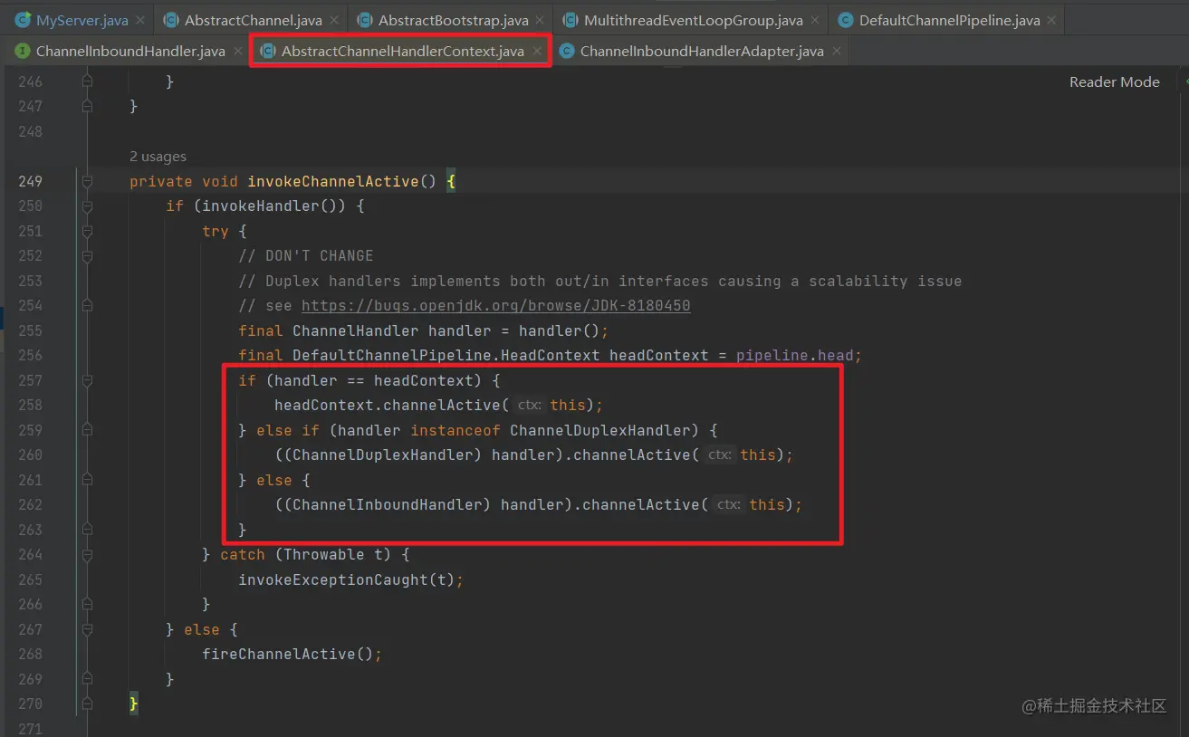Toggle Reader Mode in the editor
Image resolution: width=1189 pixels, height=737 pixels.
pos(1114,81)
